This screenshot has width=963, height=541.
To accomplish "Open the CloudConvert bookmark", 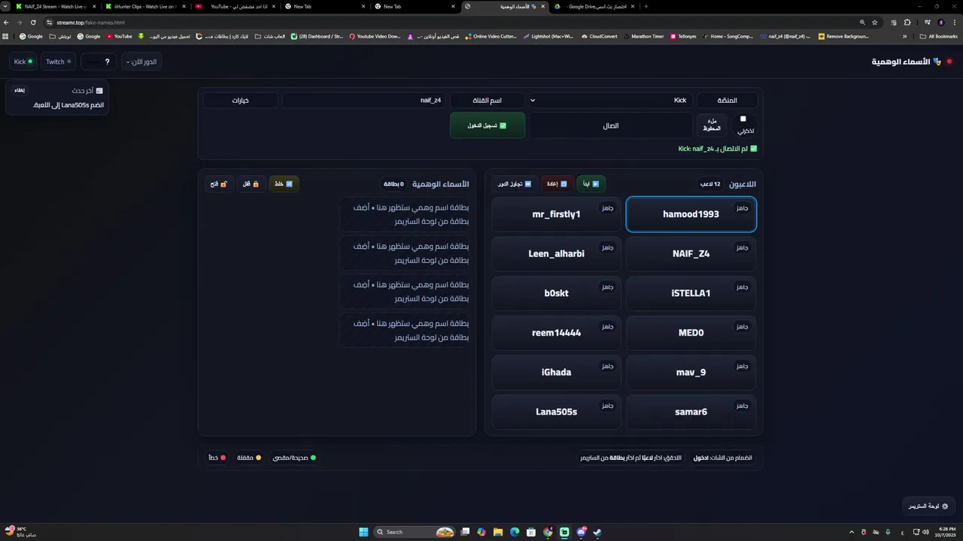I will tap(600, 36).
